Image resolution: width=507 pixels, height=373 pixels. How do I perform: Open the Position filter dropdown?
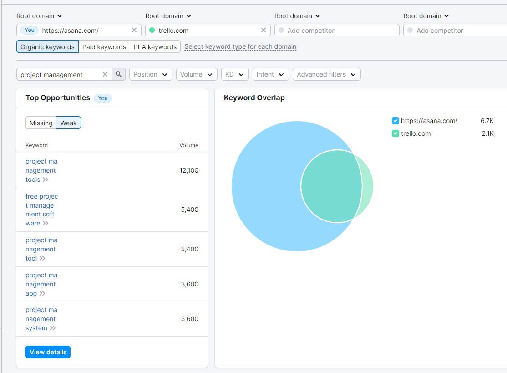pyautogui.click(x=151, y=74)
